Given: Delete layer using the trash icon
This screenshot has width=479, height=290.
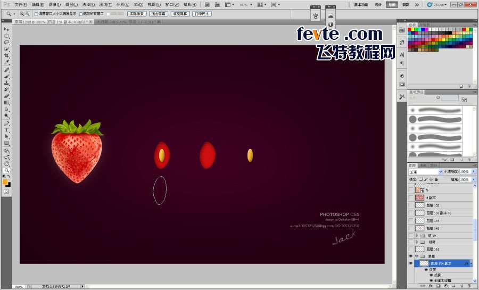Looking at the screenshot, I should pos(469,286).
